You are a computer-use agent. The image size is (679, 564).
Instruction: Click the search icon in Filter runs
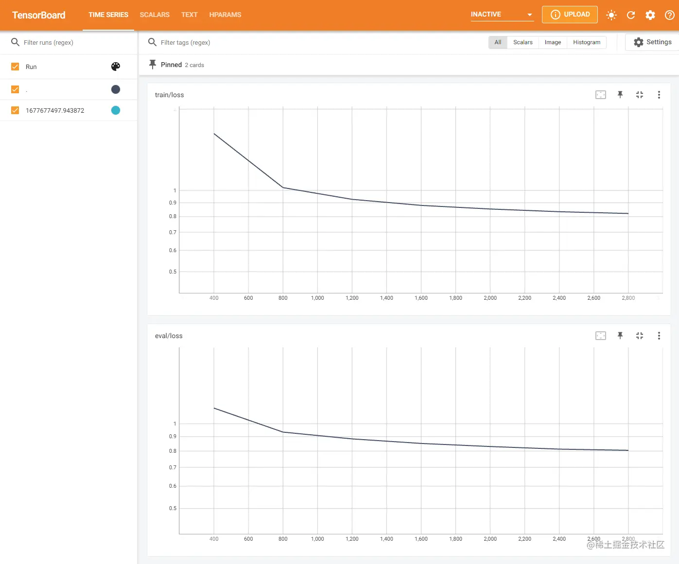tap(16, 42)
